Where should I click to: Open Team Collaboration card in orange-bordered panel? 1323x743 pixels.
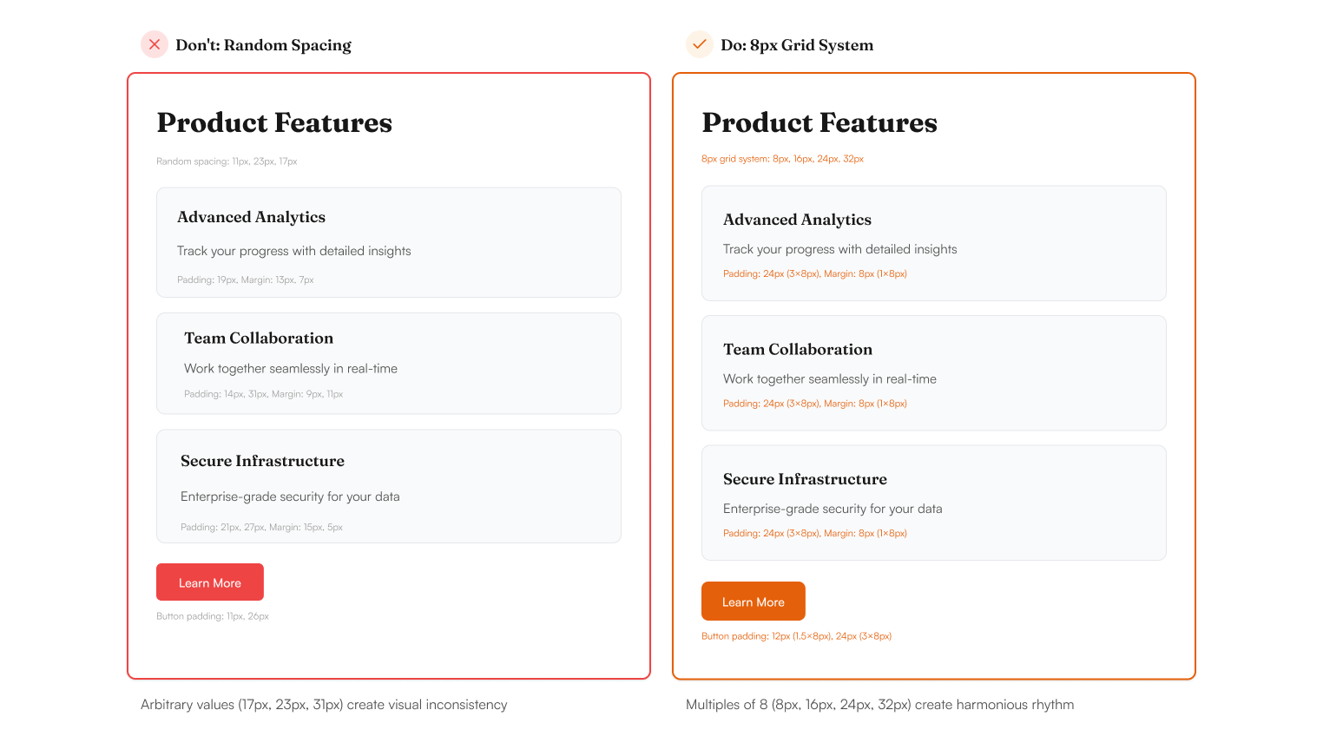pos(933,373)
